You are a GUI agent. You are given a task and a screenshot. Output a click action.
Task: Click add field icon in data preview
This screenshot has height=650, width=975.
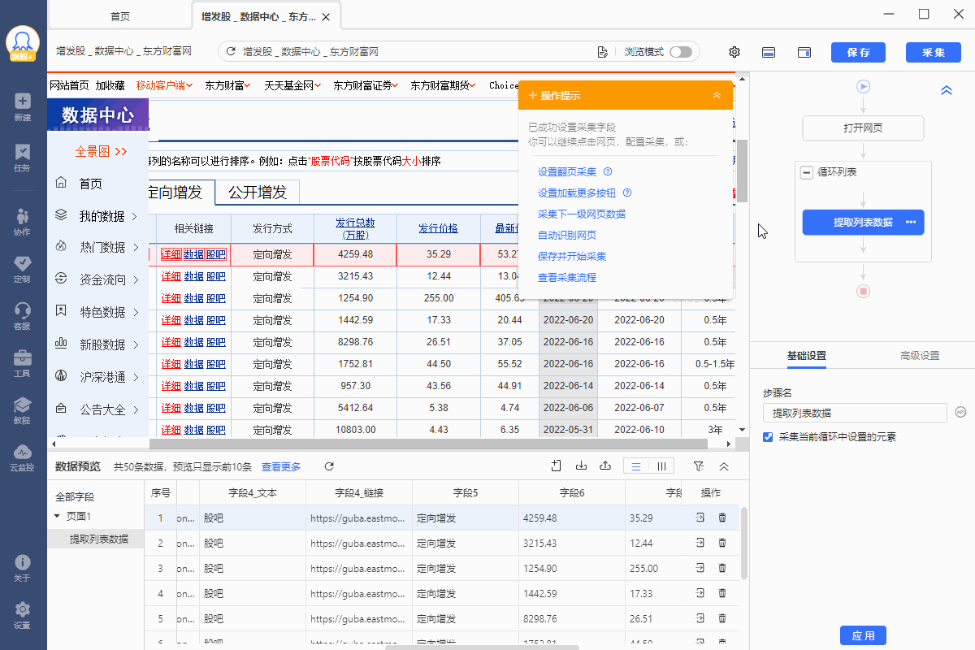557,466
